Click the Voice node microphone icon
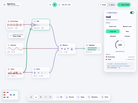 9,69
